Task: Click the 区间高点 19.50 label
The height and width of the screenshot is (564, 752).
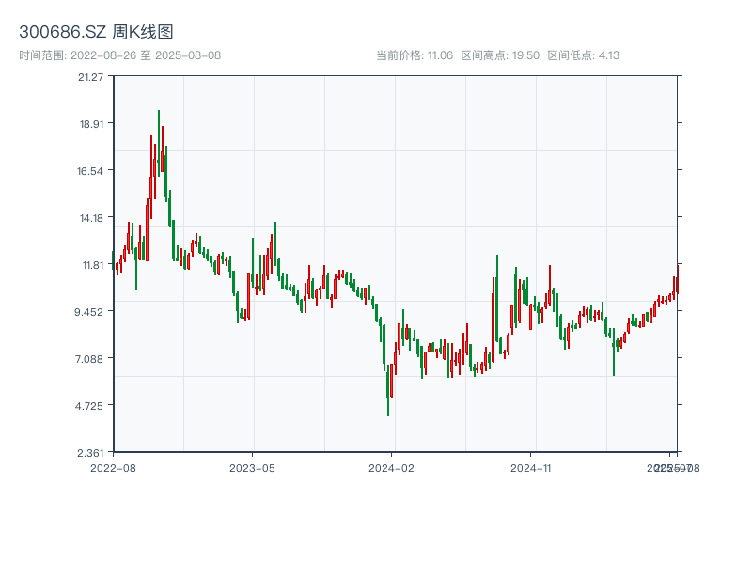Action: click(x=500, y=55)
